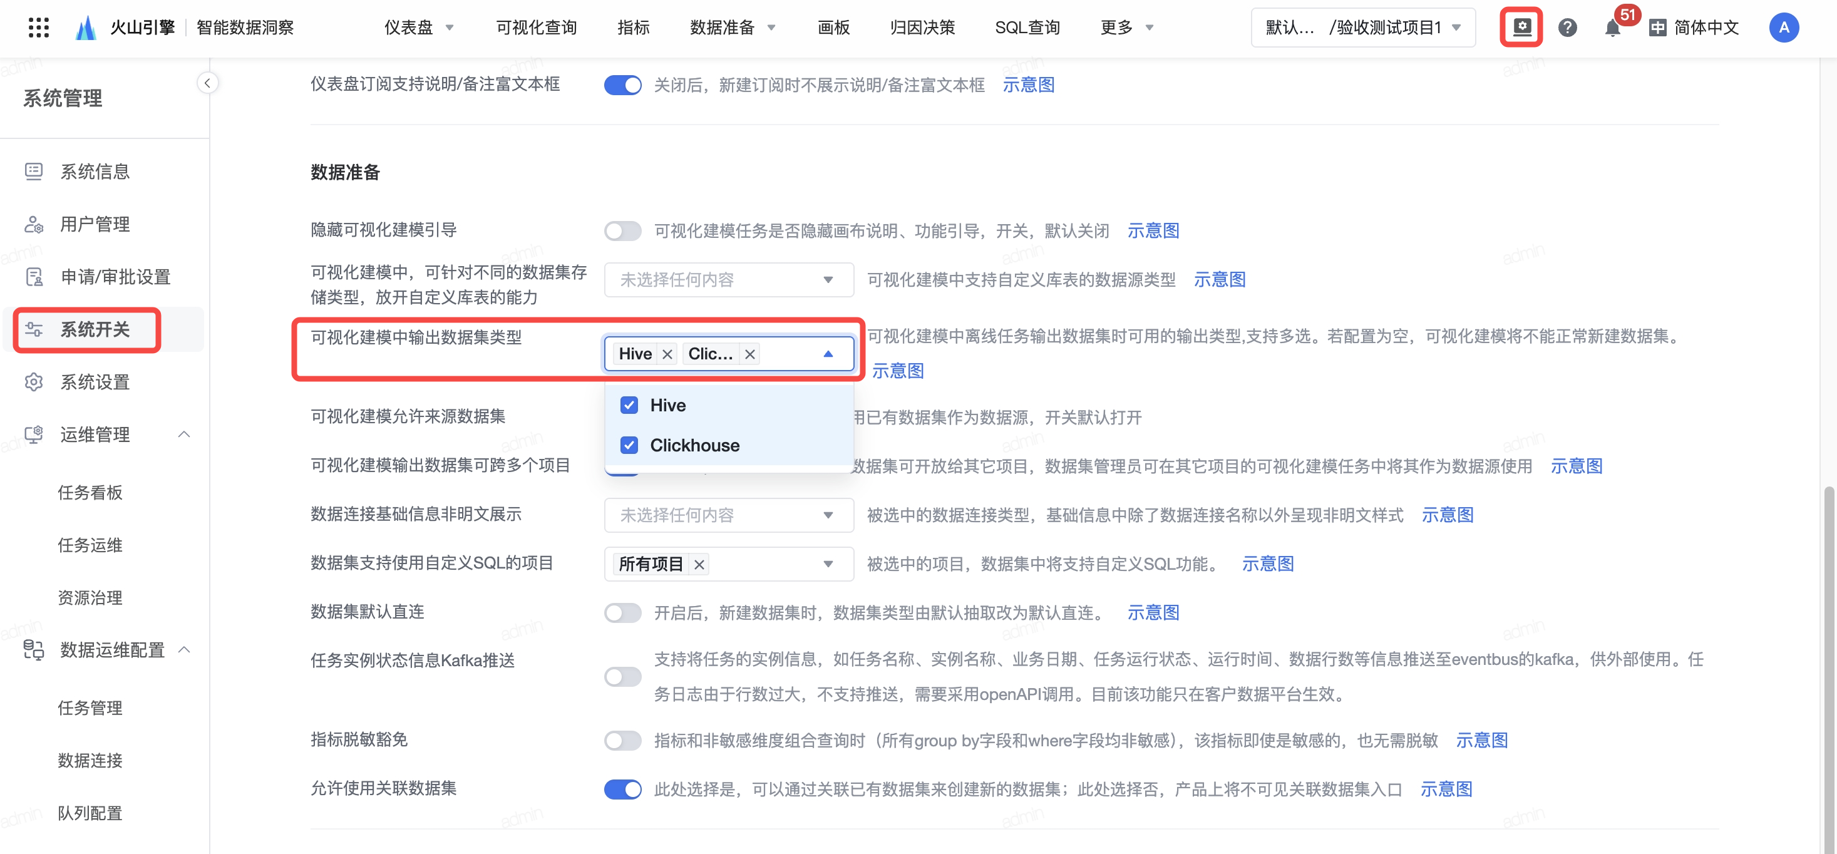This screenshot has height=854, width=1837.
Task: Uncheck the Hive checkbox option
Action: click(629, 405)
